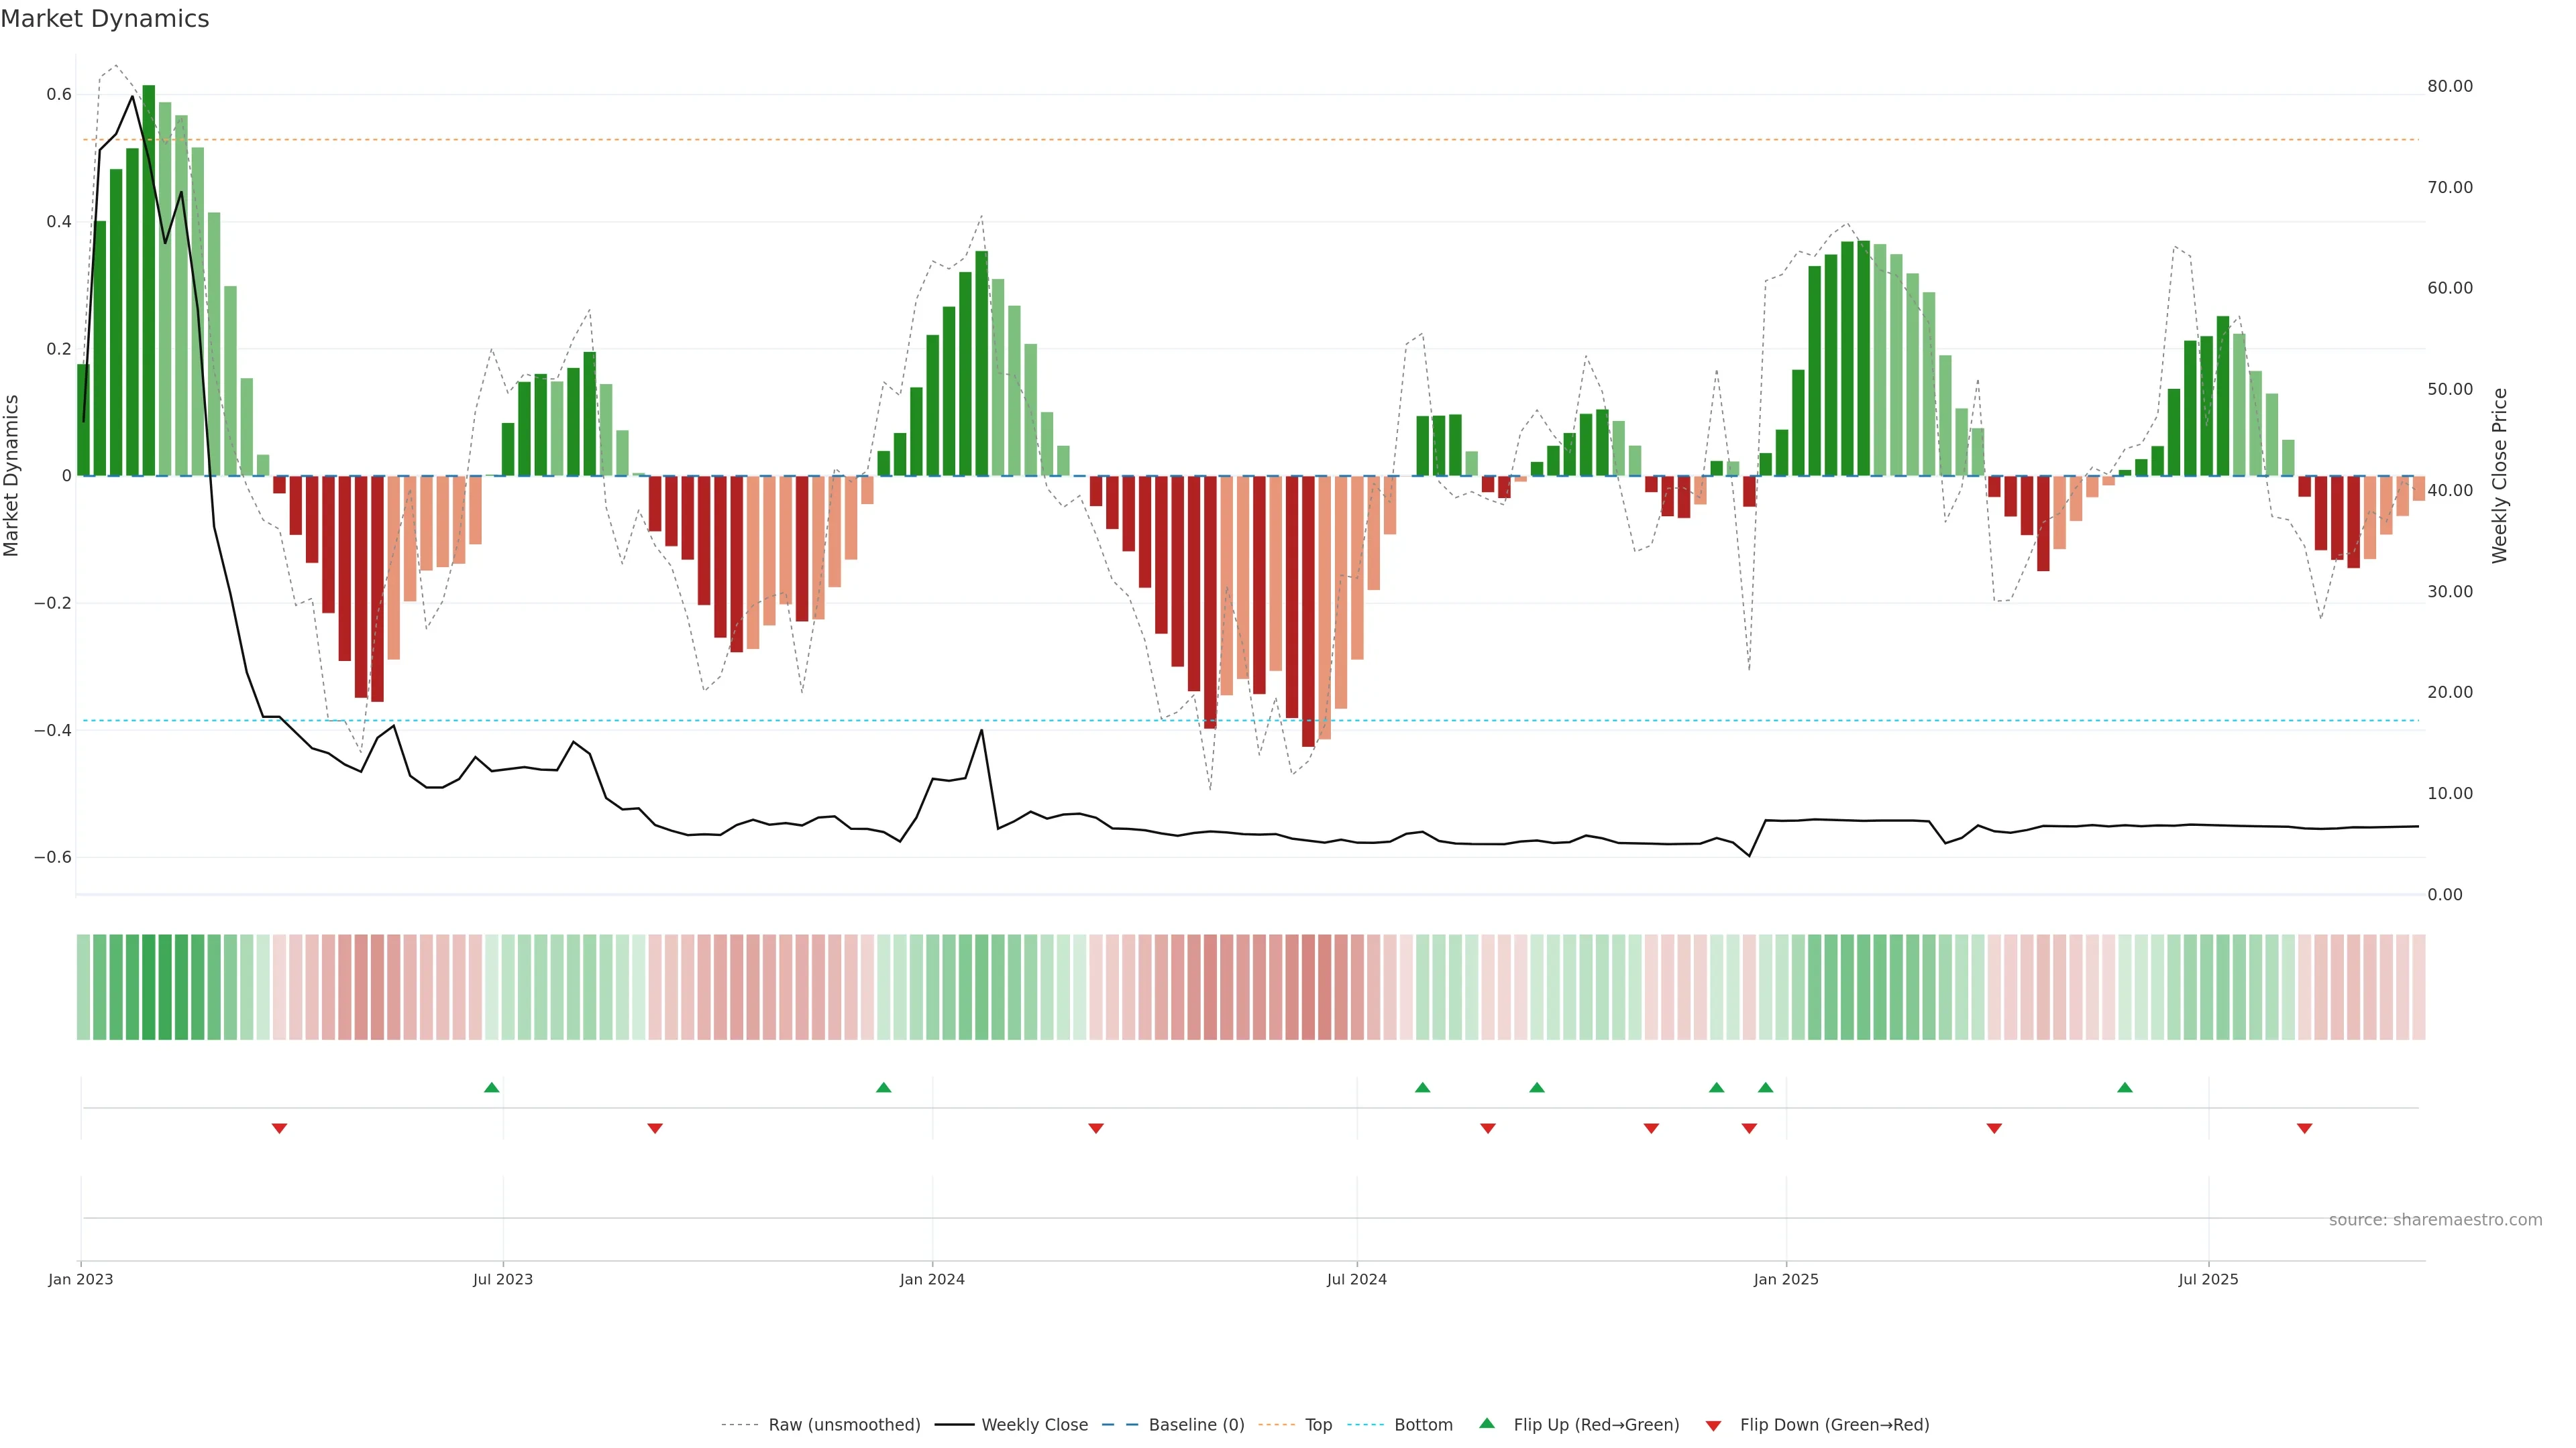Click the green flip-up marker before Jan 2024
Image resolution: width=2576 pixels, height=1448 pixels.
(x=883, y=1087)
